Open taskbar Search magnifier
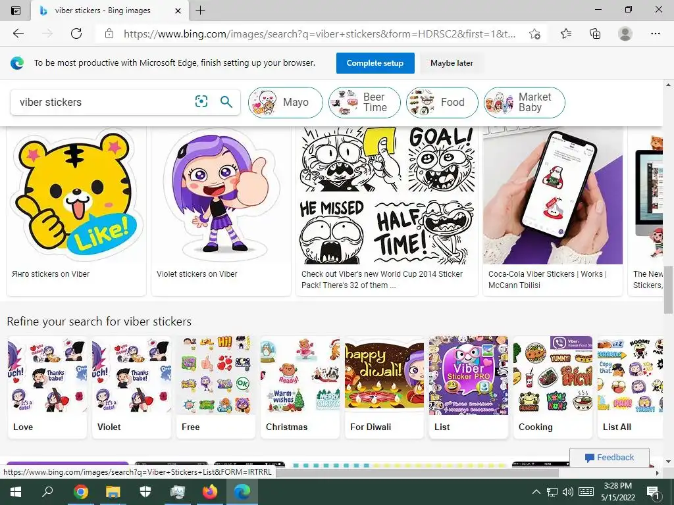 point(47,492)
